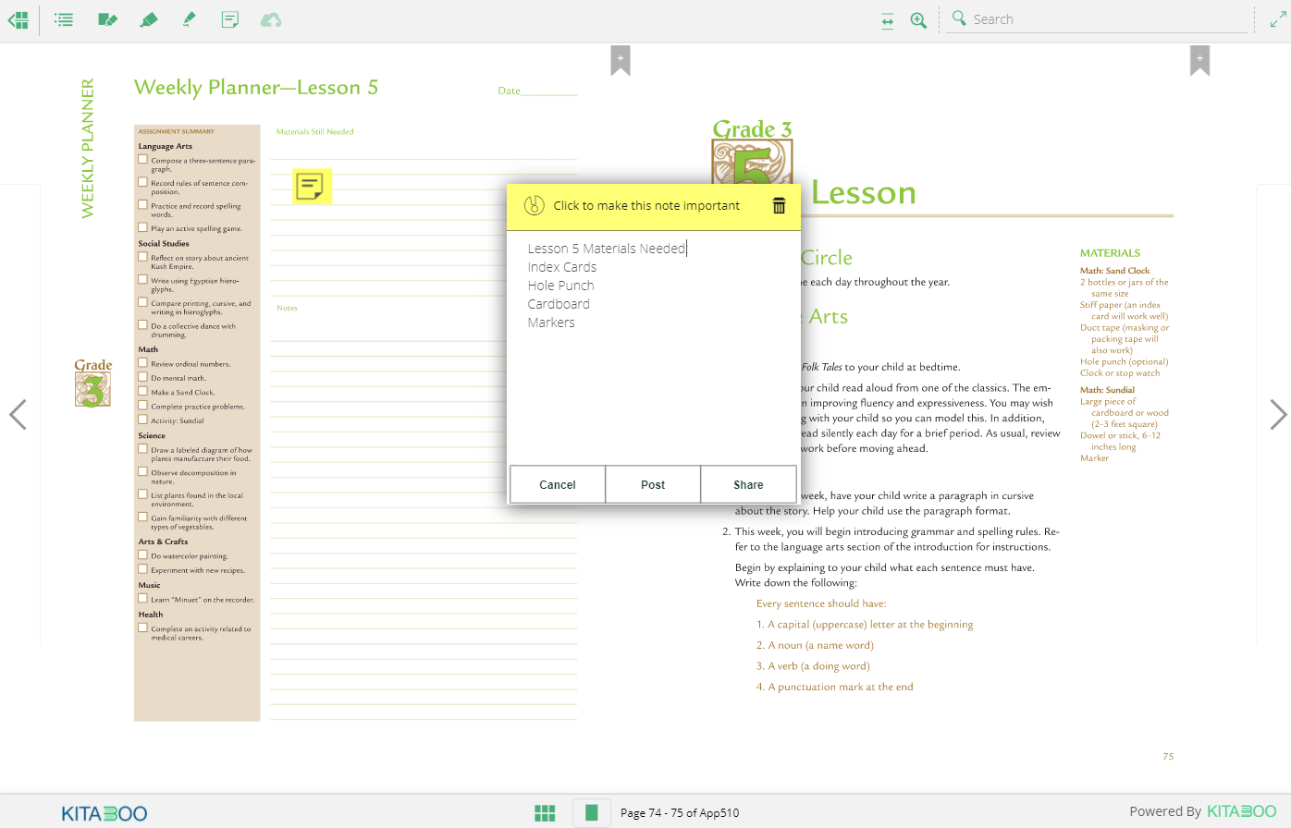Add a sticky note from toolbar

(x=230, y=19)
